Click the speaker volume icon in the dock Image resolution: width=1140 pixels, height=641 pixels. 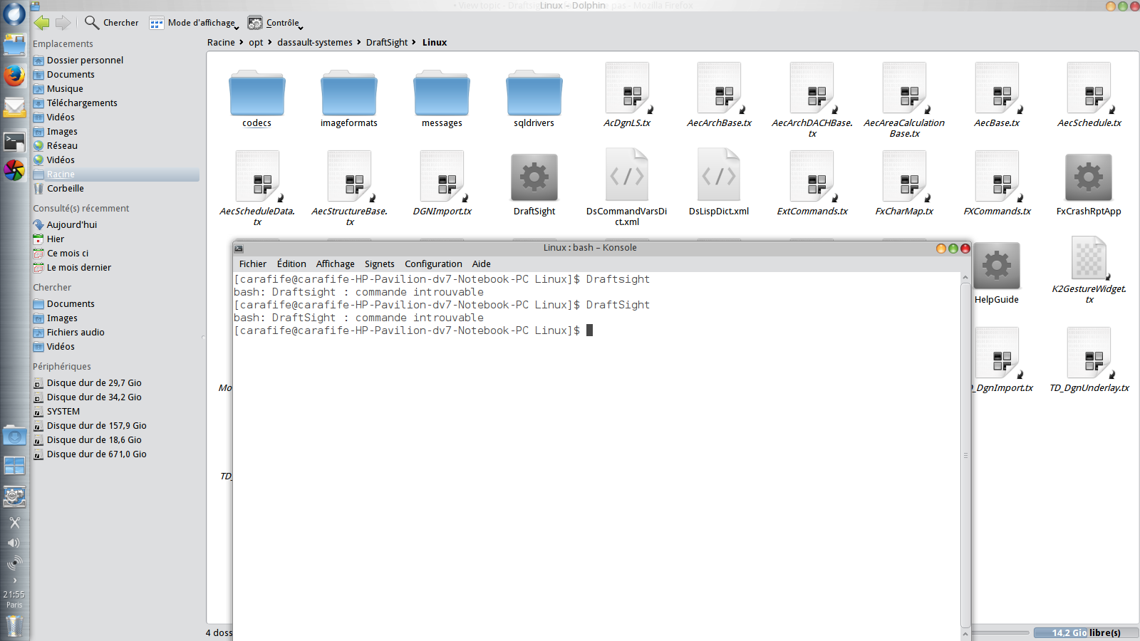[x=14, y=543]
